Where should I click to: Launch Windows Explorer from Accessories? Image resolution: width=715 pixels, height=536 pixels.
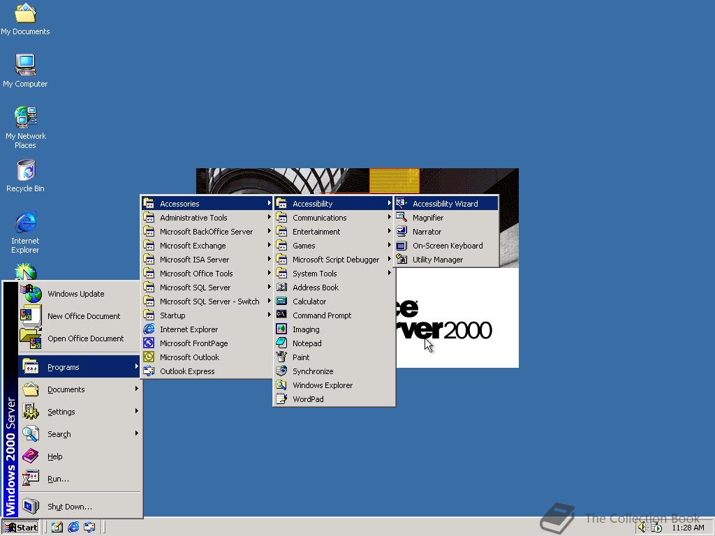coord(334,385)
